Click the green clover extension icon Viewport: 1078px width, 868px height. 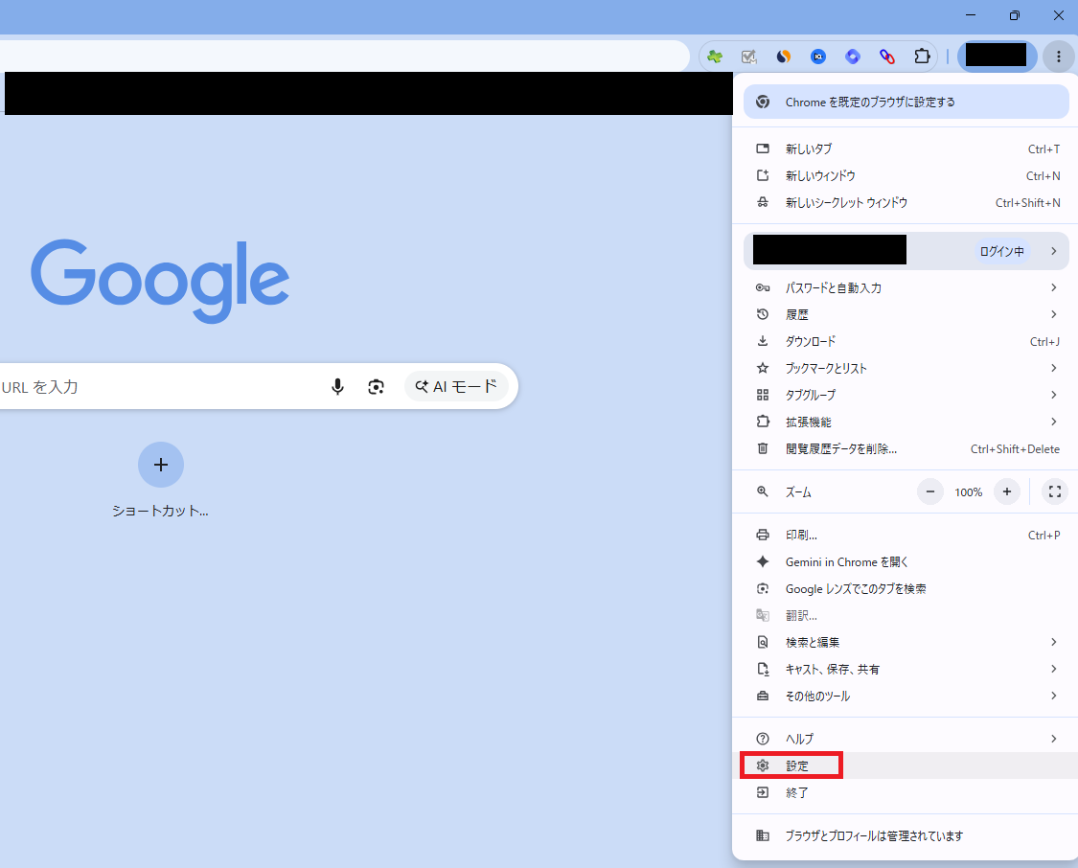tap(715, 57)
